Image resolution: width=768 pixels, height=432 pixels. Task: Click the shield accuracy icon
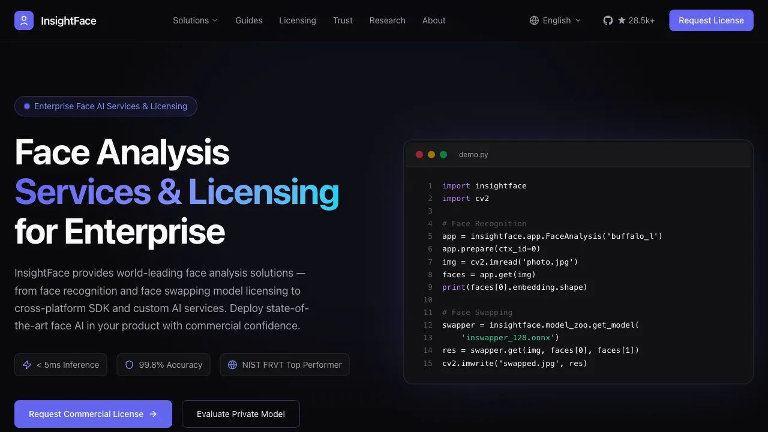coord(129,365)
